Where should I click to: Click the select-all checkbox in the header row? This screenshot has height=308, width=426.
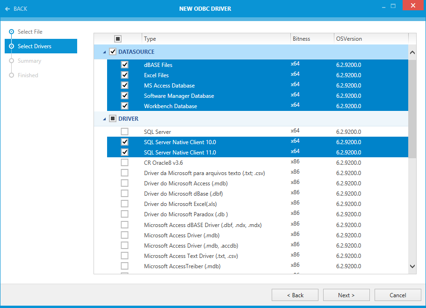(x=118, y=38)
